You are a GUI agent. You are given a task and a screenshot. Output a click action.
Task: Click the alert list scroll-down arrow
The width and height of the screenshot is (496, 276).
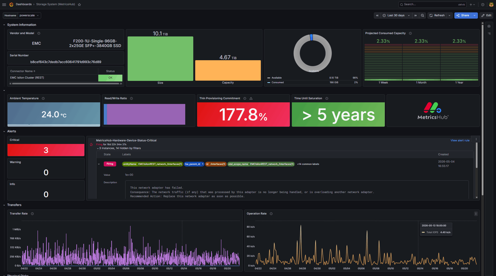(x=477, y=197)
